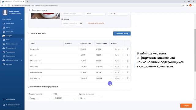Click the page vertical scrollbar
This screenshot has width=196, height=110.
195,50
